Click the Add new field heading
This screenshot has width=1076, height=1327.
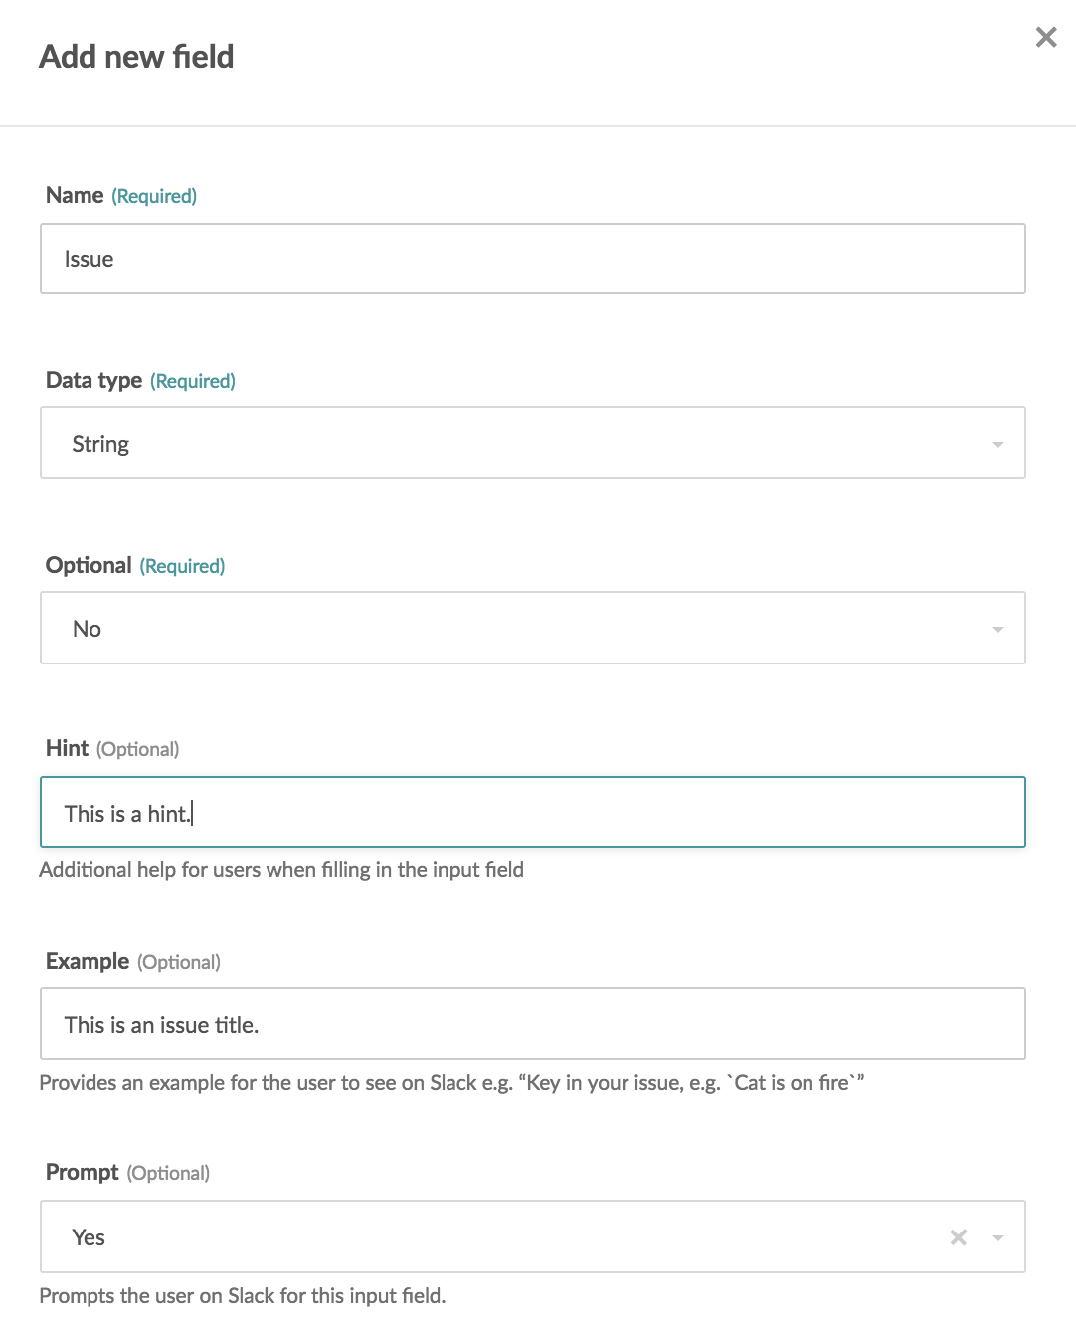tap(136, 57)
